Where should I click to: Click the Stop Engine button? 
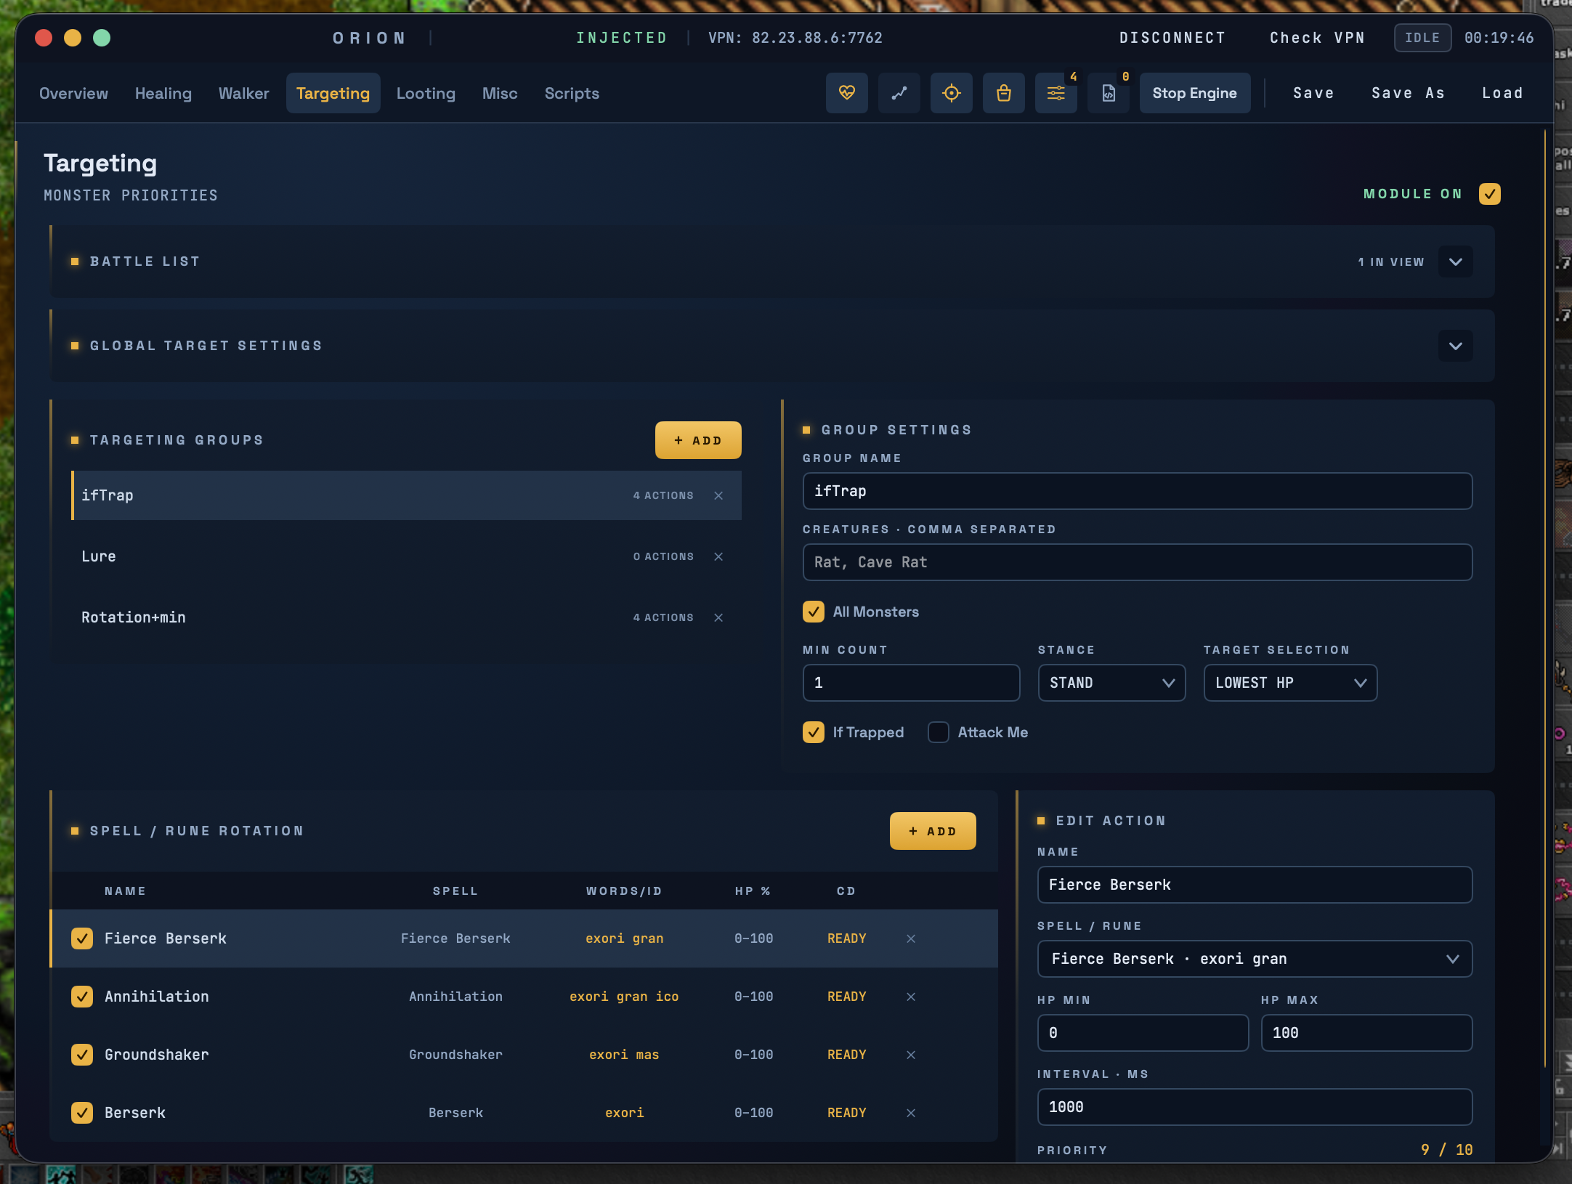coord(1195,93)
